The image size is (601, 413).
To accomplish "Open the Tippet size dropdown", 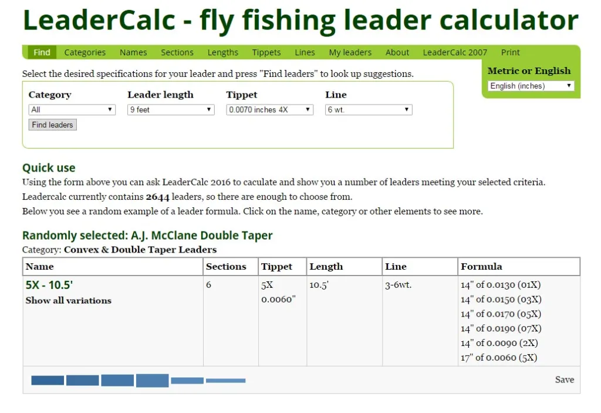I will (269, 110).
